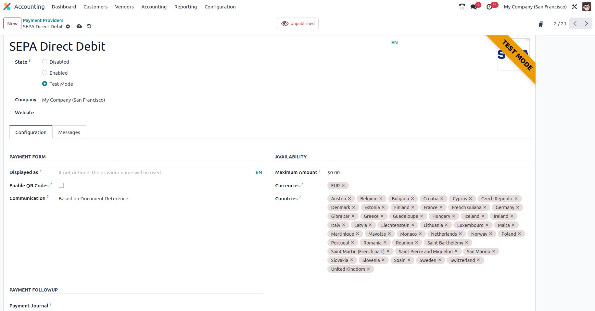
Task: Click the SEPA Direct Debit title field
Action: coord(199,47)
